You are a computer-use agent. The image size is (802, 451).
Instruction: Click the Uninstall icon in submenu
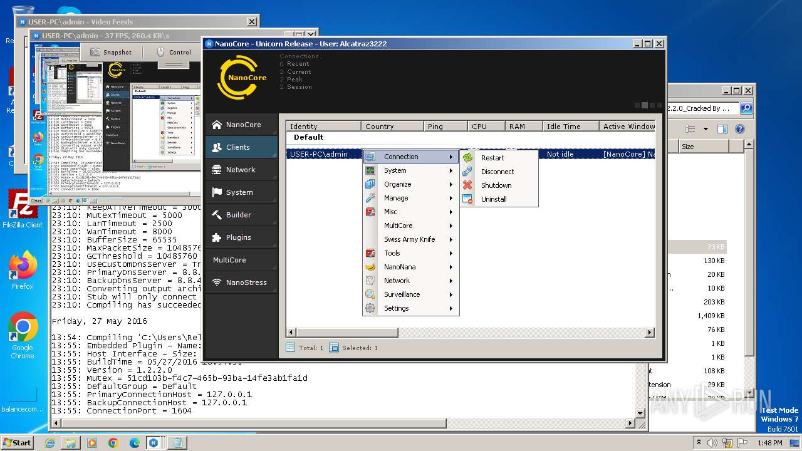pyautogui.click(x=467, y=199)
